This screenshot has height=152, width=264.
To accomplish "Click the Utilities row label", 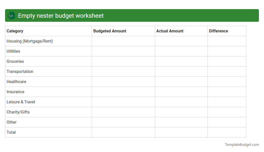I will (x=13, y=51).
